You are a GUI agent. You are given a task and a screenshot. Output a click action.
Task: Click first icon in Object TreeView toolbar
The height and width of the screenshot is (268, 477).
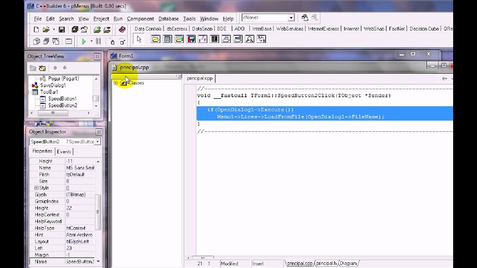(33, 68)
